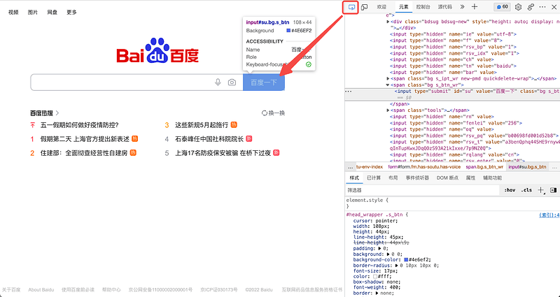Open the 网盘 link
The width and height of the screenshot is (560, 297).
[x=52, y=12]
